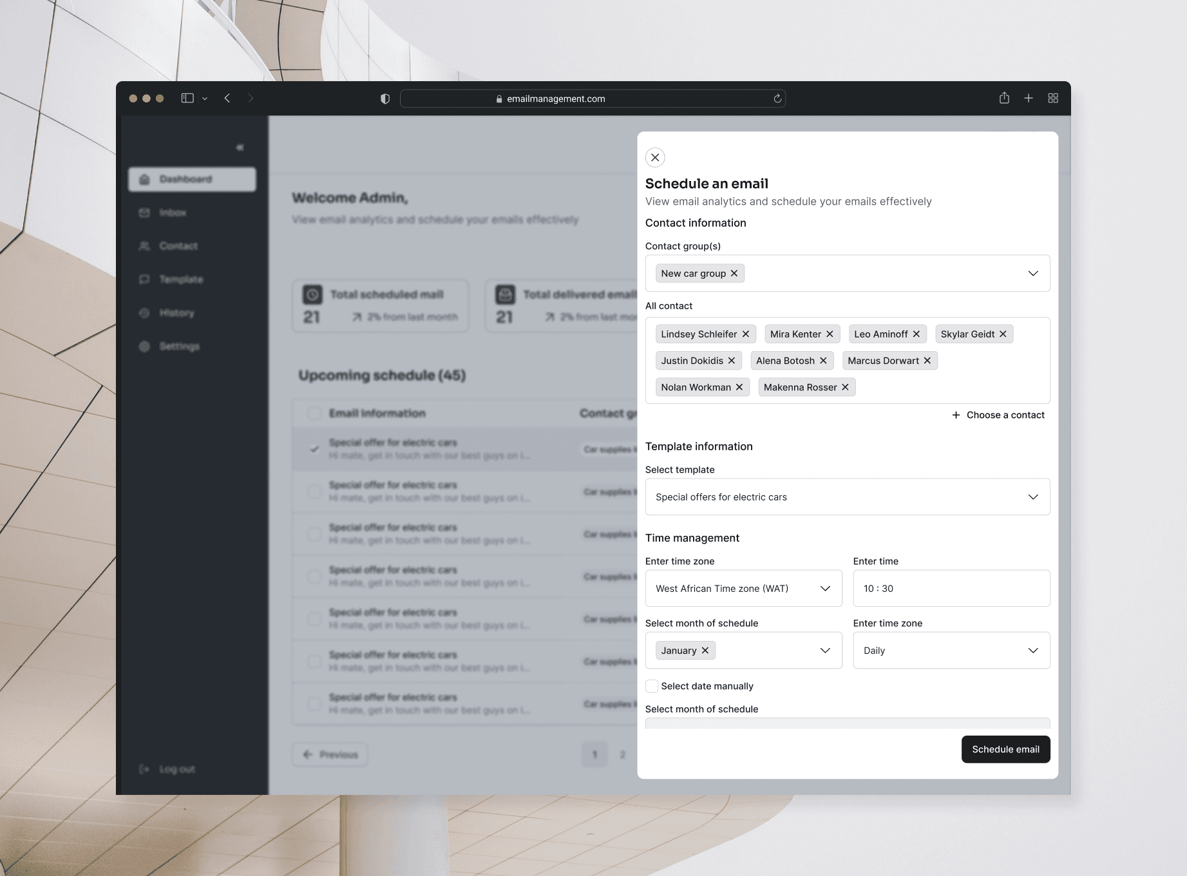Tick the Select date manually checkbox
The height and width of the screenshot is (876, 1187).
pos(652,686)
